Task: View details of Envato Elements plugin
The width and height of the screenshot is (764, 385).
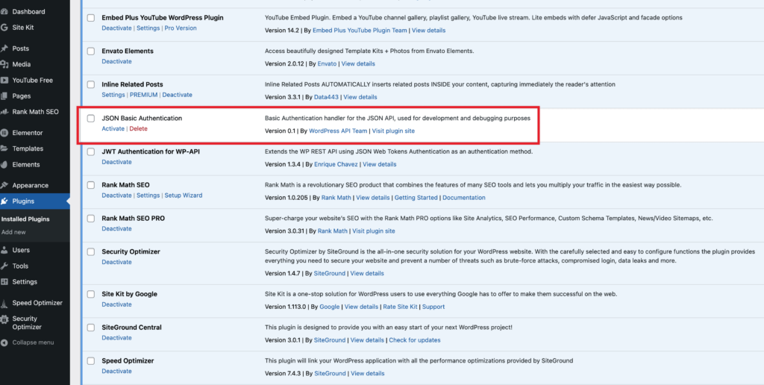Action: point(358,64)
